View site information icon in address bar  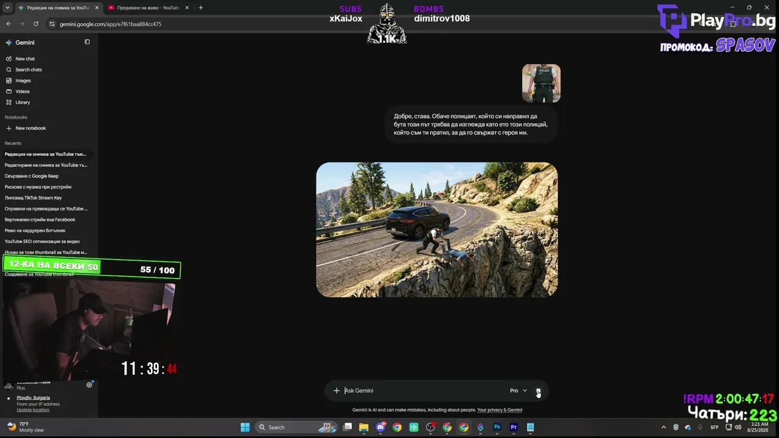point(52,24)
